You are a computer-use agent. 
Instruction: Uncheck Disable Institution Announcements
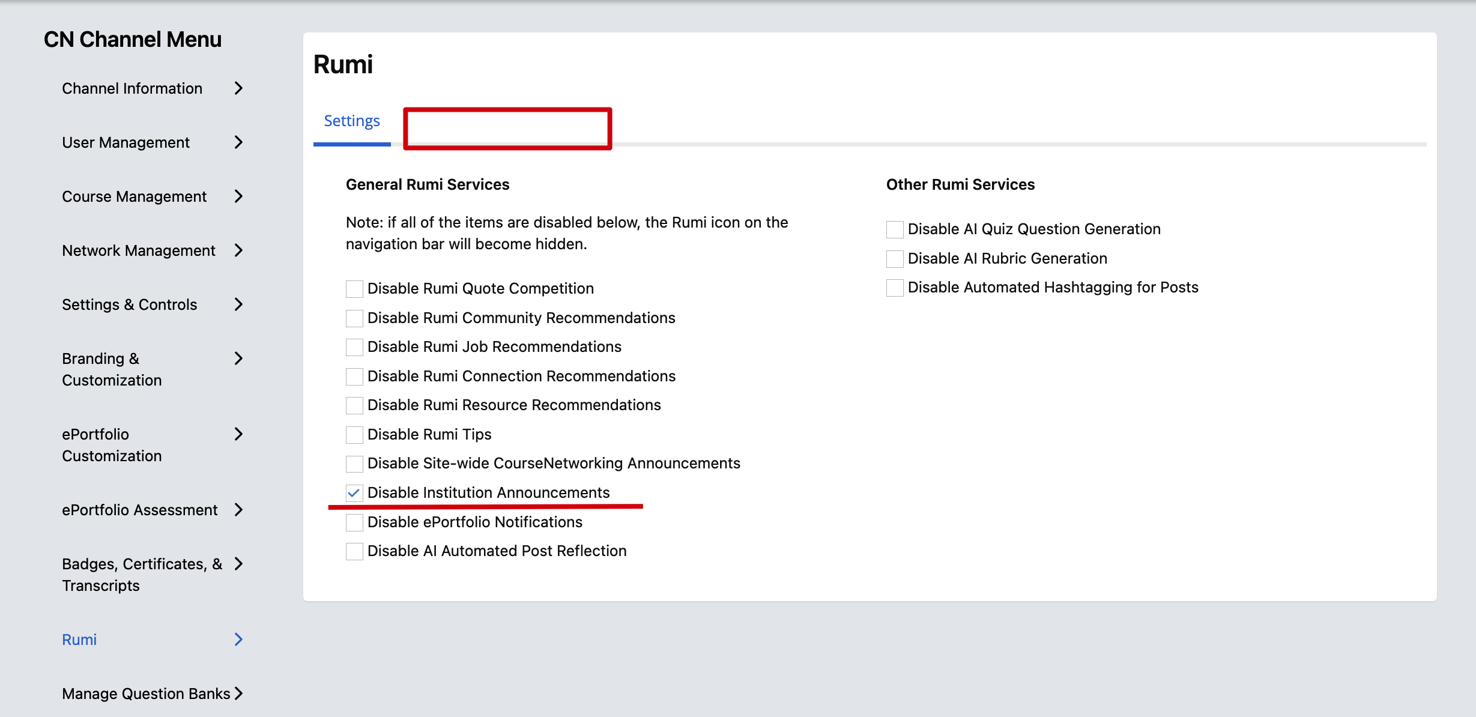[354, 493]
